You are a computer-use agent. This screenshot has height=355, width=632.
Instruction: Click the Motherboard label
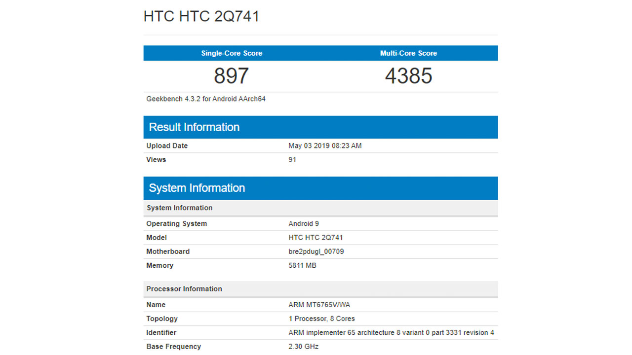168,251
